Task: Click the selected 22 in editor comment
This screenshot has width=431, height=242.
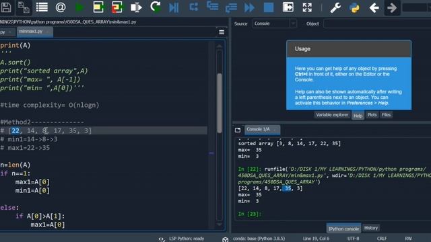Action: [15, 130]
